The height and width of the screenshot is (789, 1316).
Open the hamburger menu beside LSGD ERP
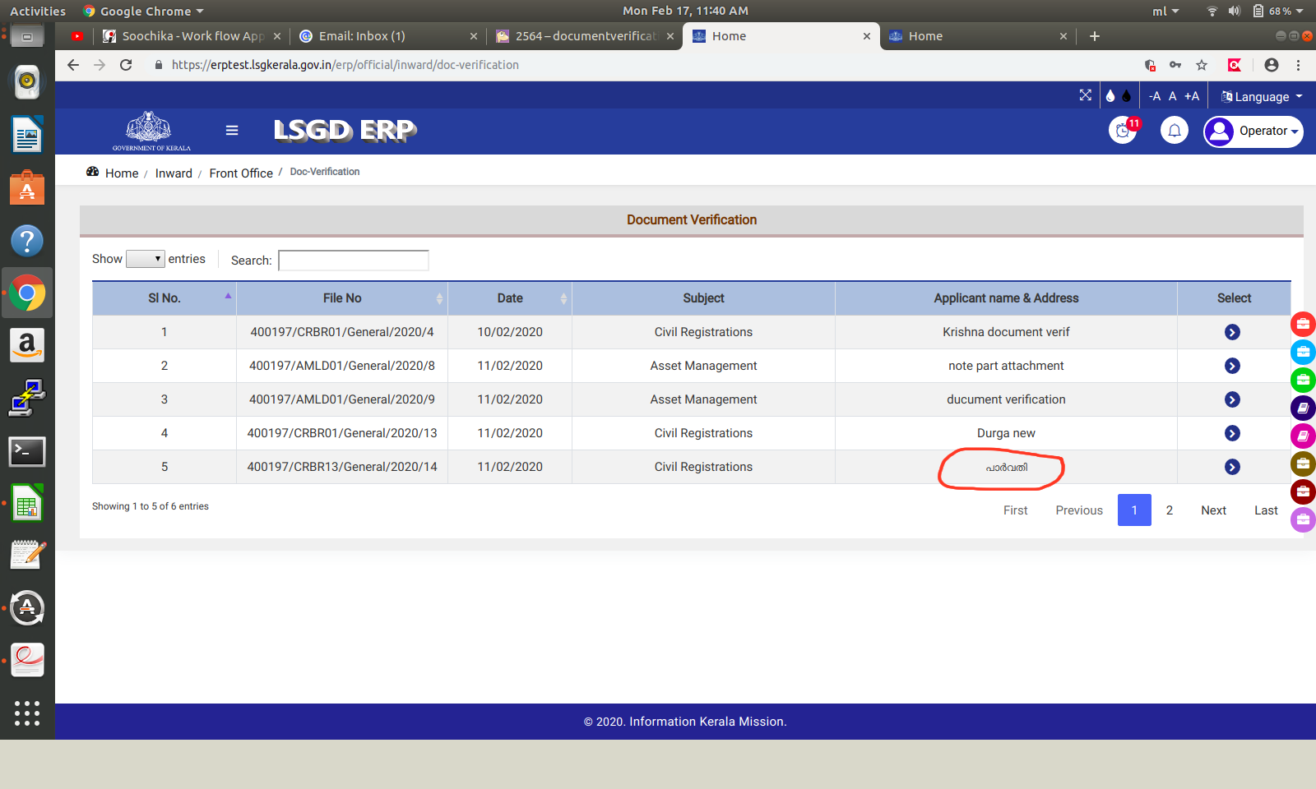[x=232, y=131]
